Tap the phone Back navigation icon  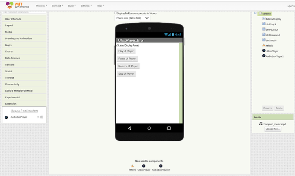coord(130,128)
